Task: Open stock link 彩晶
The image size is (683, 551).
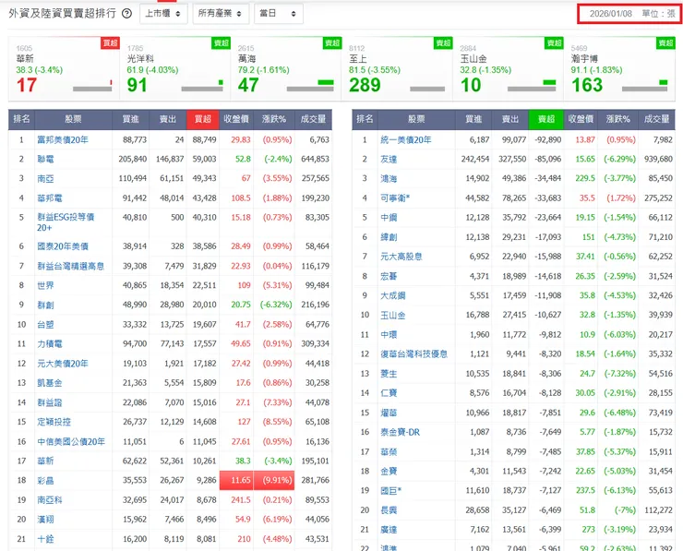Action: (45, 481)
